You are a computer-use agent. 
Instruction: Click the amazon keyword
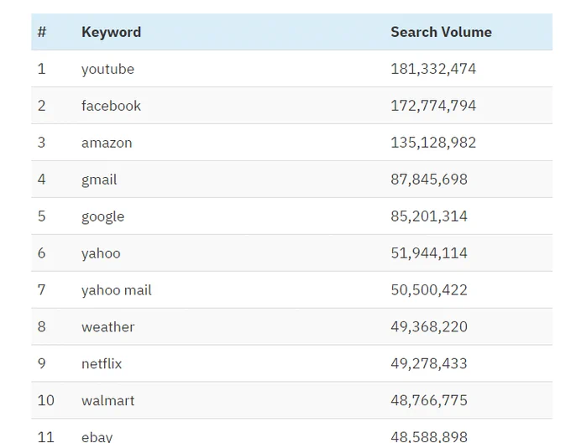click(x=107, y=143)
